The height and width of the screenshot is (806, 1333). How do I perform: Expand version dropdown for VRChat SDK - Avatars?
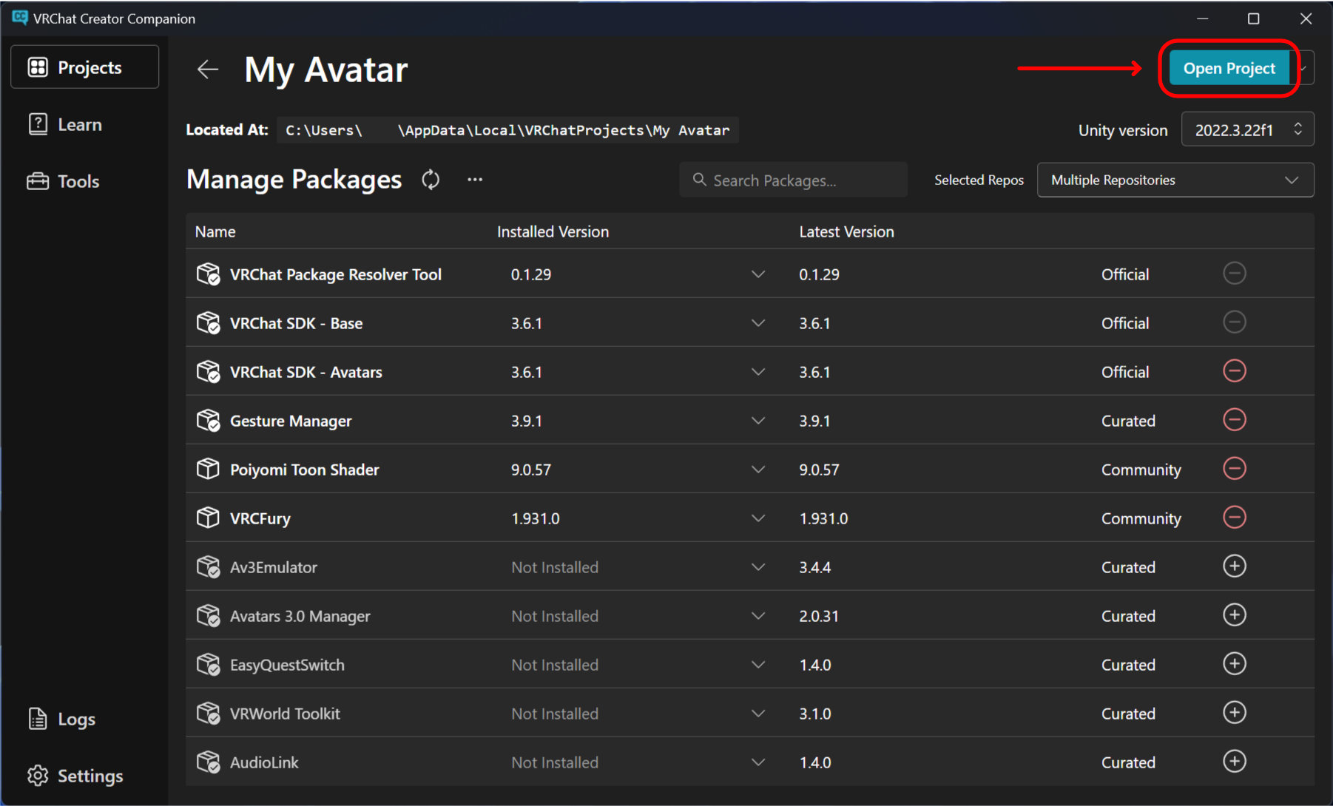click(757, 372)
